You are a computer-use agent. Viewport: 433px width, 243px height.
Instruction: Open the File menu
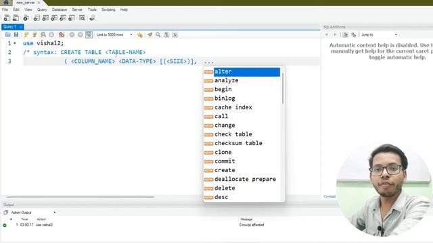coord(5,9)
